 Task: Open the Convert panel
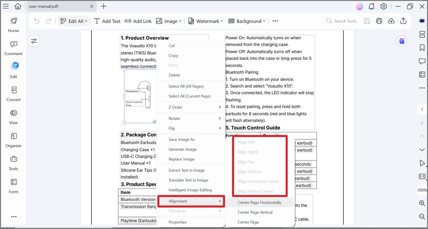(x=14, y=94)
